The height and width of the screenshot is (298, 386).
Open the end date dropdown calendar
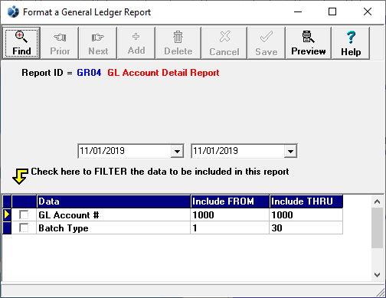click(290, 151)
